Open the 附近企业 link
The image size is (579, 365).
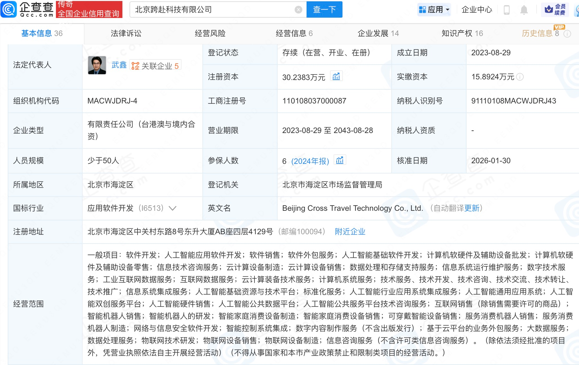(350, 232)
